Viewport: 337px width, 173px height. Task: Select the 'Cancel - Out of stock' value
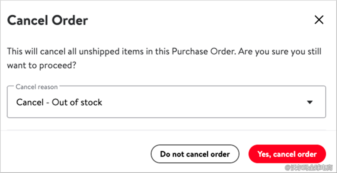[x=59, y=102]
